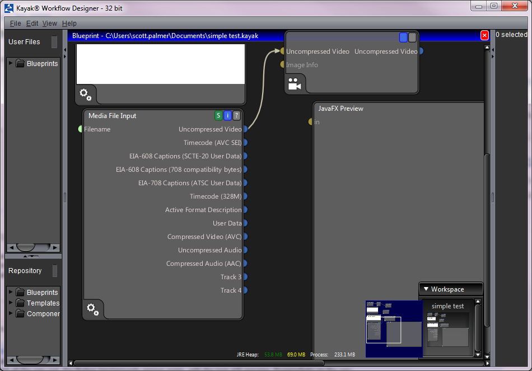Expand the Blueprints folder under User Files
The image size is (532, 371).
[11, 63]
